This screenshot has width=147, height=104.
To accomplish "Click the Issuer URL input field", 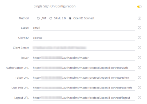I will [x=84, y=58].
